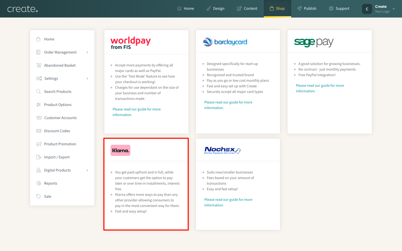The width and height of the screenshot is (402, 251).
Task: Click the Content edit icon
Action: pos(239,8)
